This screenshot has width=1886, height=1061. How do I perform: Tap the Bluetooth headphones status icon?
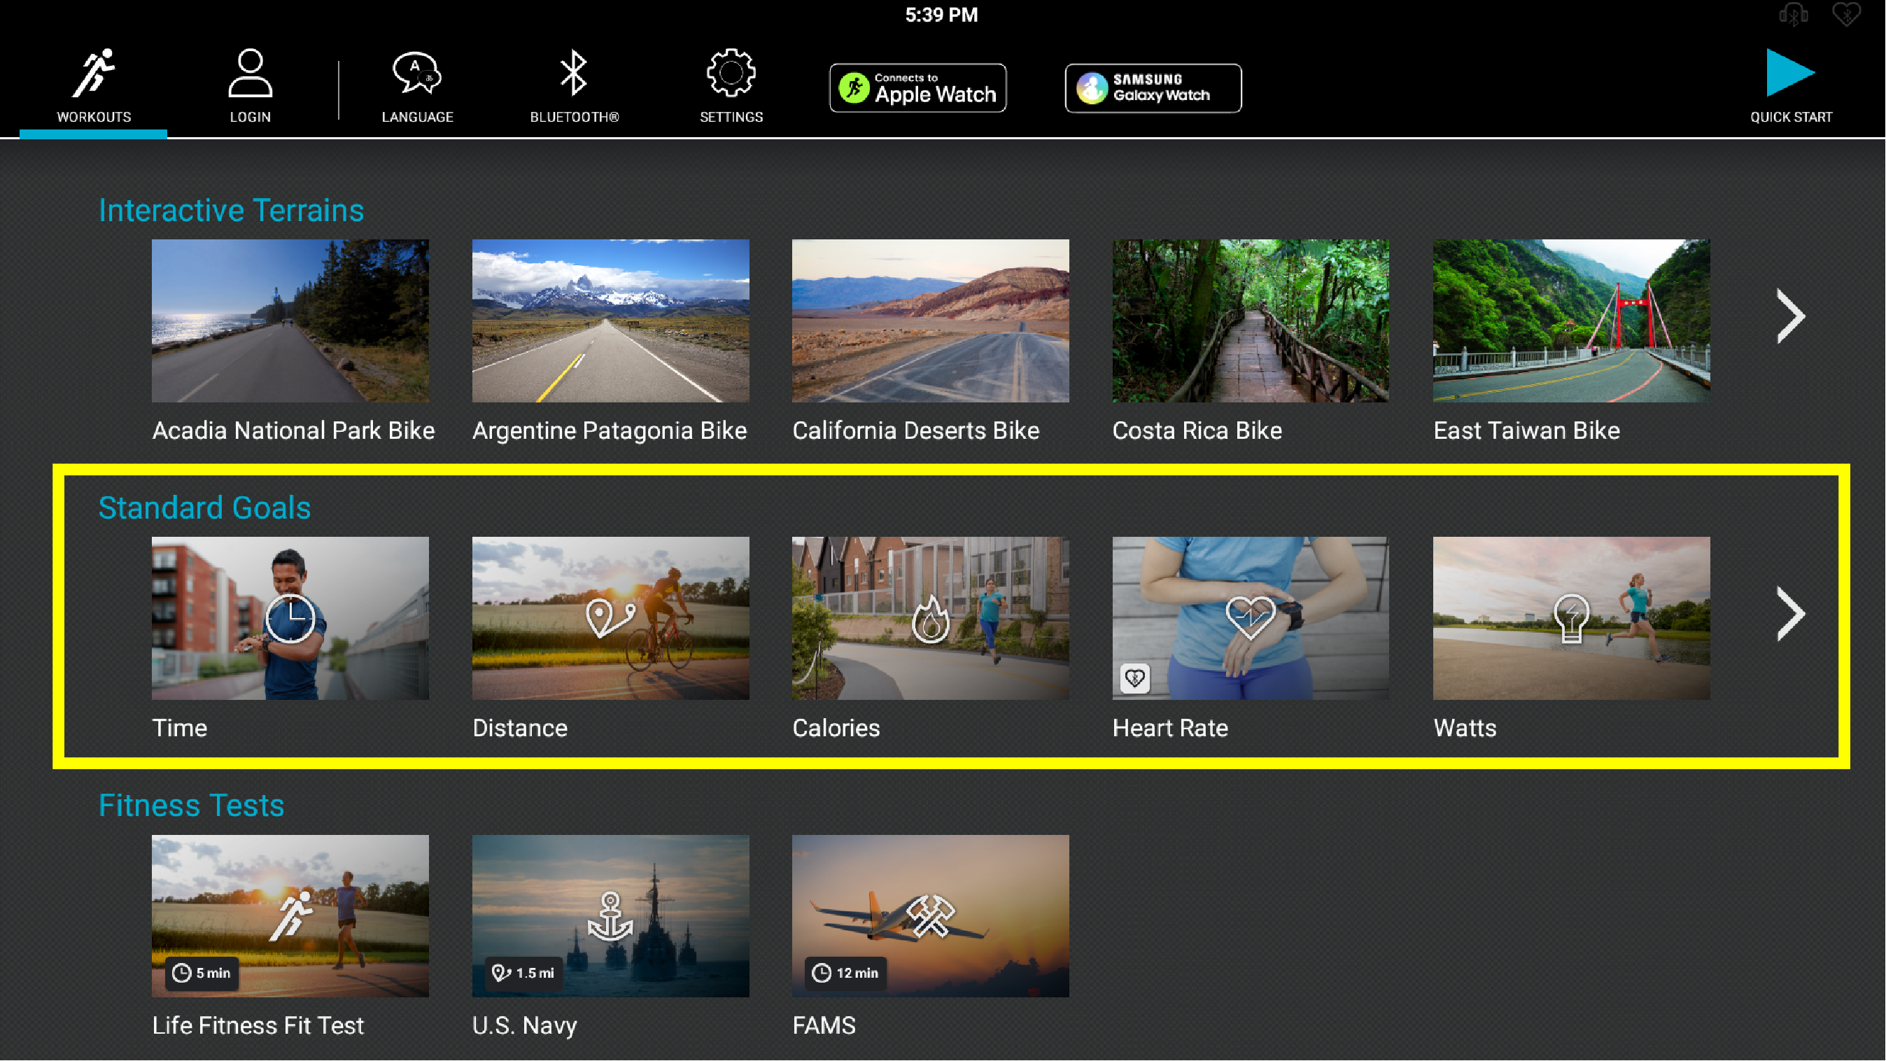[1794, 15]
